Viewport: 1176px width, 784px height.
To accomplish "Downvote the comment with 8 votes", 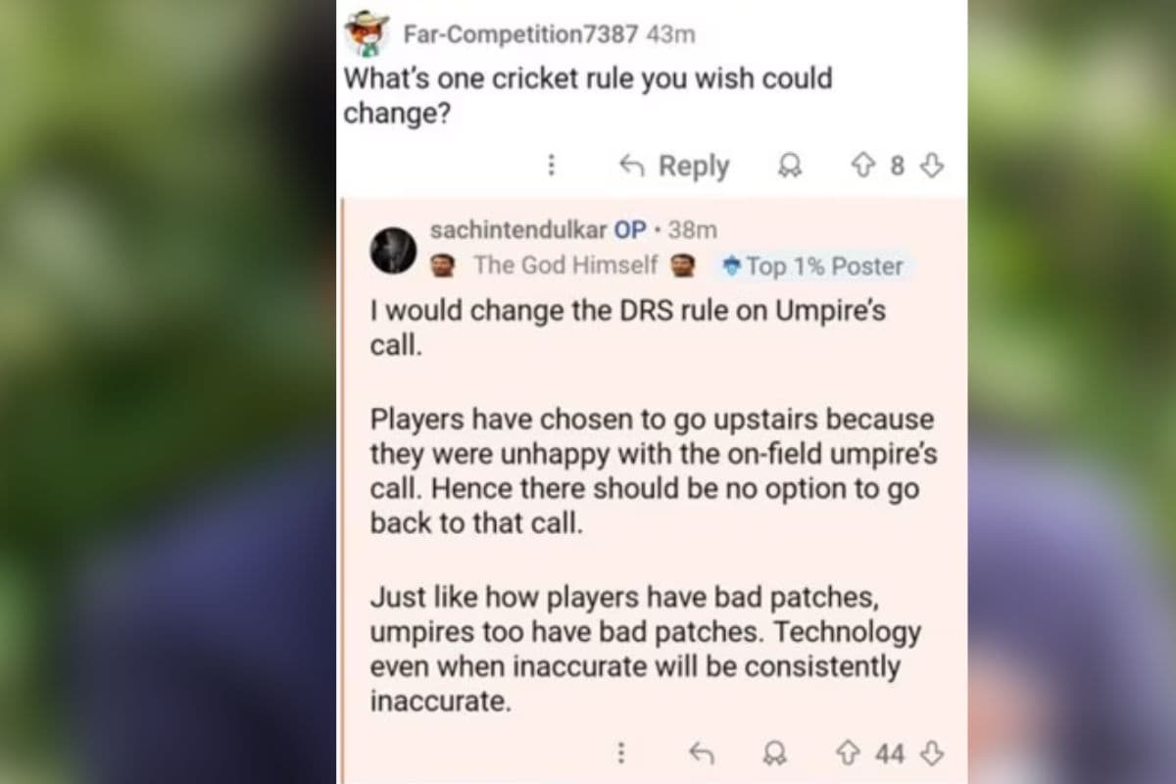I will pyautogui.click(x=933, y=166).
